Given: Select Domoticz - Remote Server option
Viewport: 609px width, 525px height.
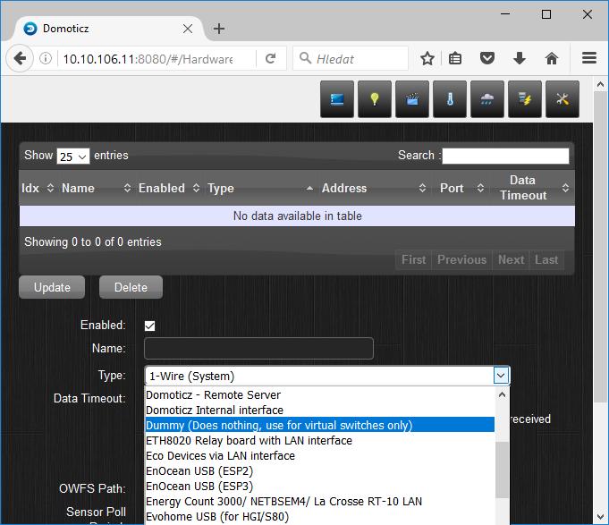Looking at the screenshot, I should click(319, 395).
